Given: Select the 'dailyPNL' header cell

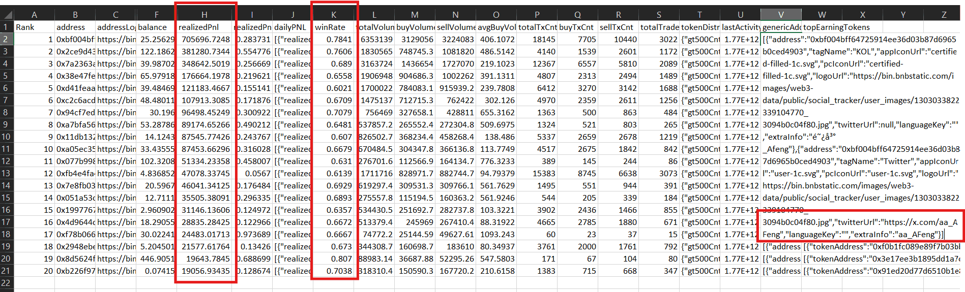Looking at the screenshot, I should tap(293, 27).
